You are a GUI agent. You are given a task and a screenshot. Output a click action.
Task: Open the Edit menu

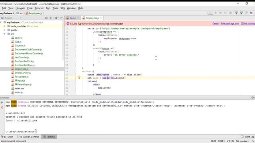click(x=4, y=8)
